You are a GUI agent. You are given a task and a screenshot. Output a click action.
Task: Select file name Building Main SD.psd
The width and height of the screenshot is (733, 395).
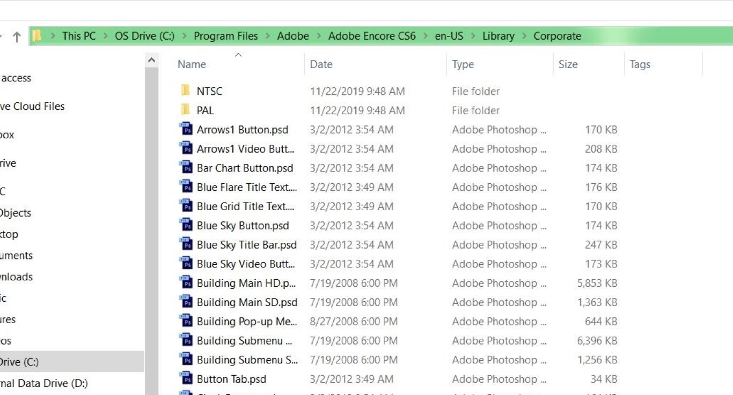tap(247, 302)
